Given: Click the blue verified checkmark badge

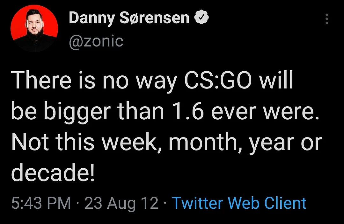Looking at the screenshot, I should (x=201, y=17).
